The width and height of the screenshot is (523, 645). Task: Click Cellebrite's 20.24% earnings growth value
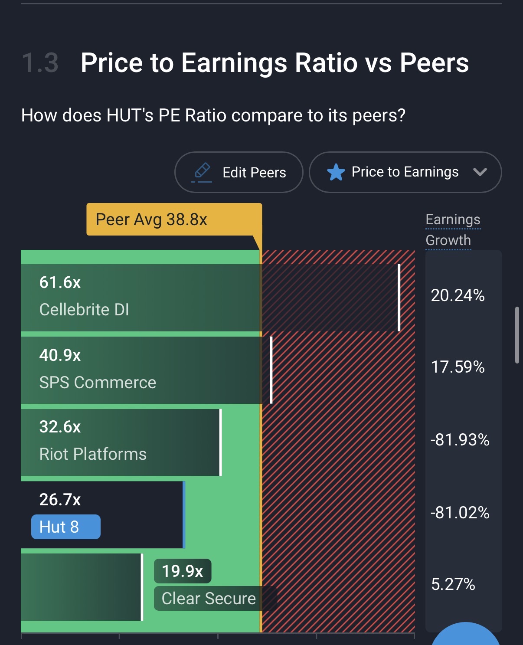458,295
